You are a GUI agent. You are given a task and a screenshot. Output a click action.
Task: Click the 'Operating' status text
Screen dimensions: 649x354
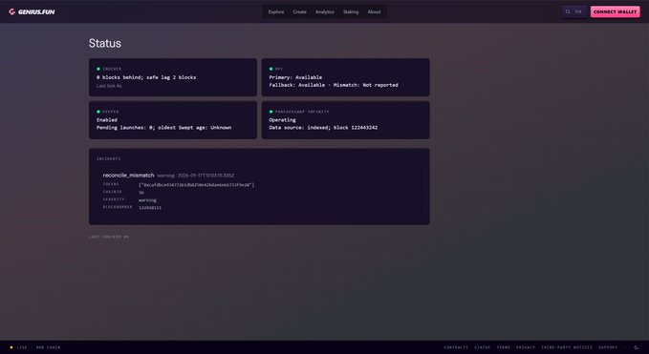pos(282,120)
